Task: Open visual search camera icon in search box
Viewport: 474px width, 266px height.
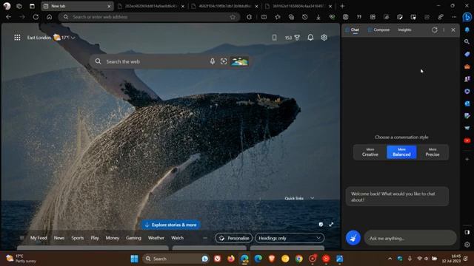Action: pos(224,61)
